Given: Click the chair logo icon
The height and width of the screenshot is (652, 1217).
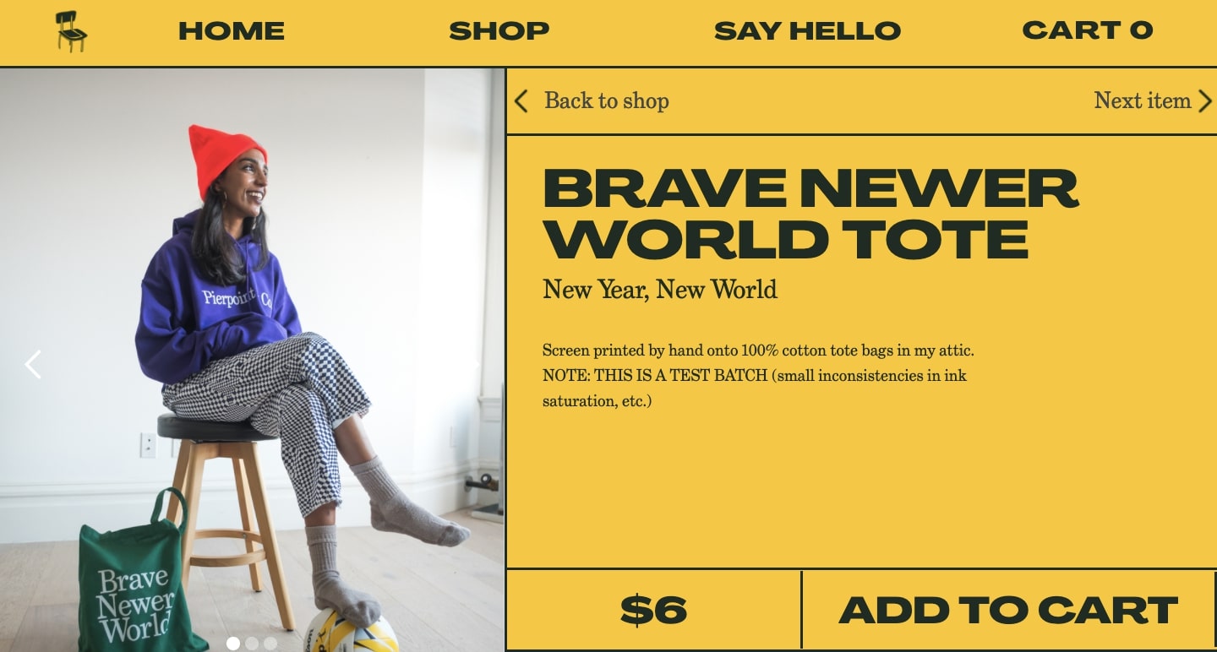Looking at the screenshot, I should tap(71, 31).
